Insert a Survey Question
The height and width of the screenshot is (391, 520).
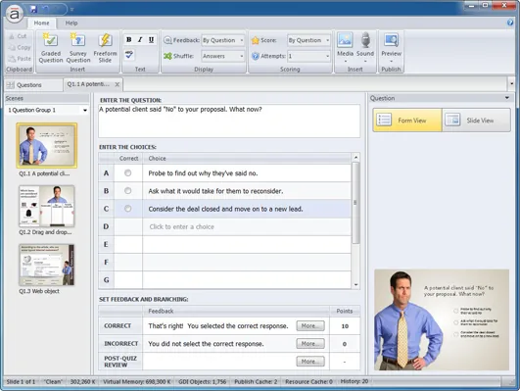[78, 48]
